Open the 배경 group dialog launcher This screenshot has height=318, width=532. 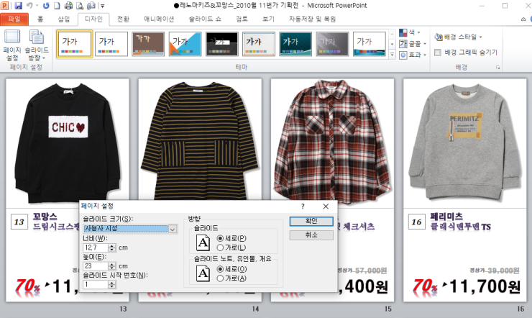tap(497, 68)
